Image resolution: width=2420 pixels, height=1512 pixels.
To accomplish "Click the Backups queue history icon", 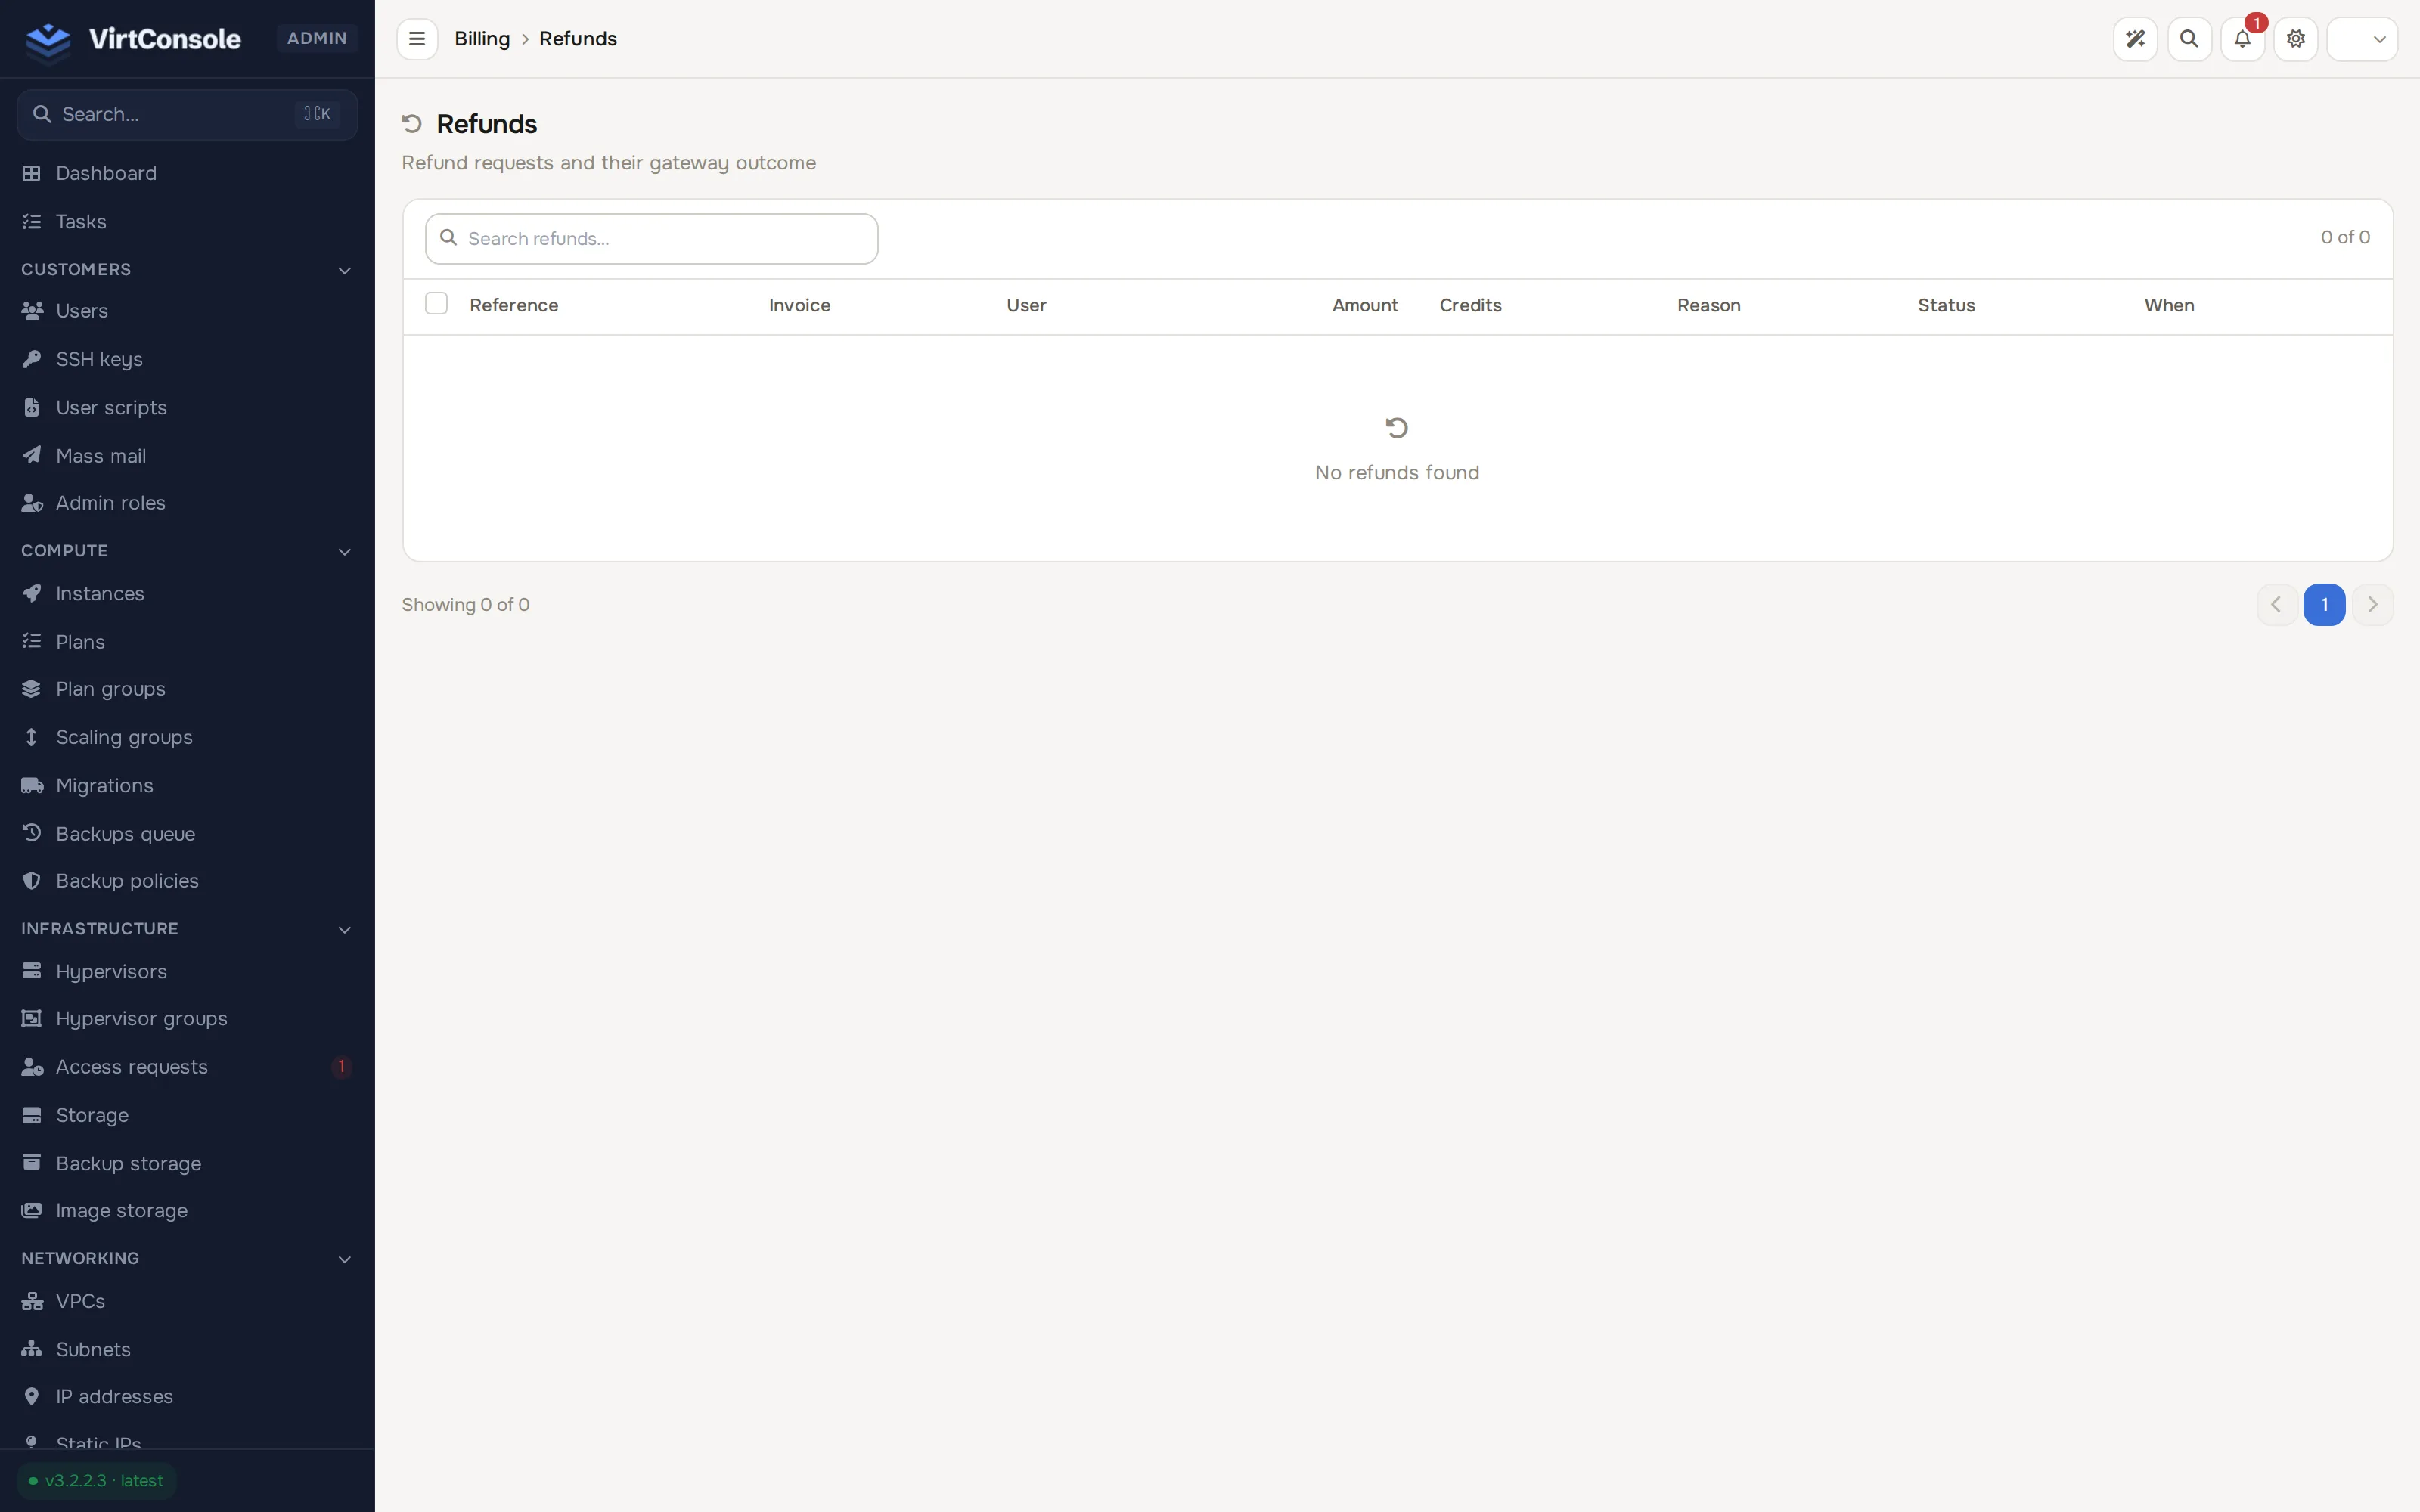I will click(32, 833).
